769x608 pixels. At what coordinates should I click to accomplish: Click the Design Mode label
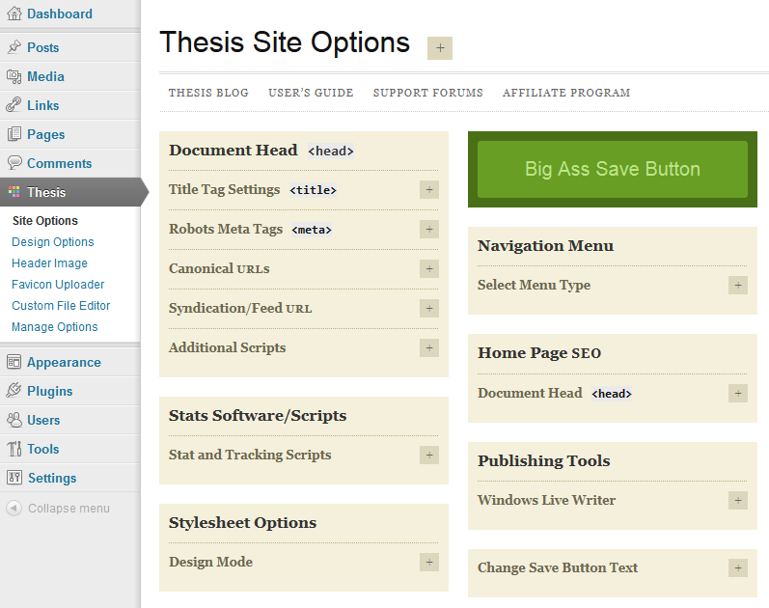coord(211,562)
